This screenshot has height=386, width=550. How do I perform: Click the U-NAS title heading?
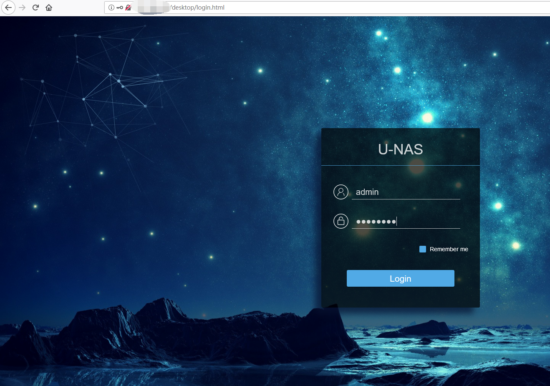pos(401,149)
